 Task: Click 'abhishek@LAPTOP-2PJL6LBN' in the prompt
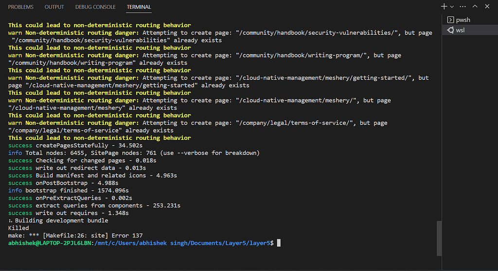(50, 243)
